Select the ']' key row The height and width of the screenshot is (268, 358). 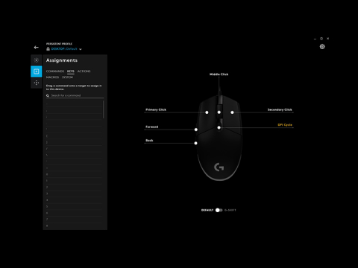point(74,142)
